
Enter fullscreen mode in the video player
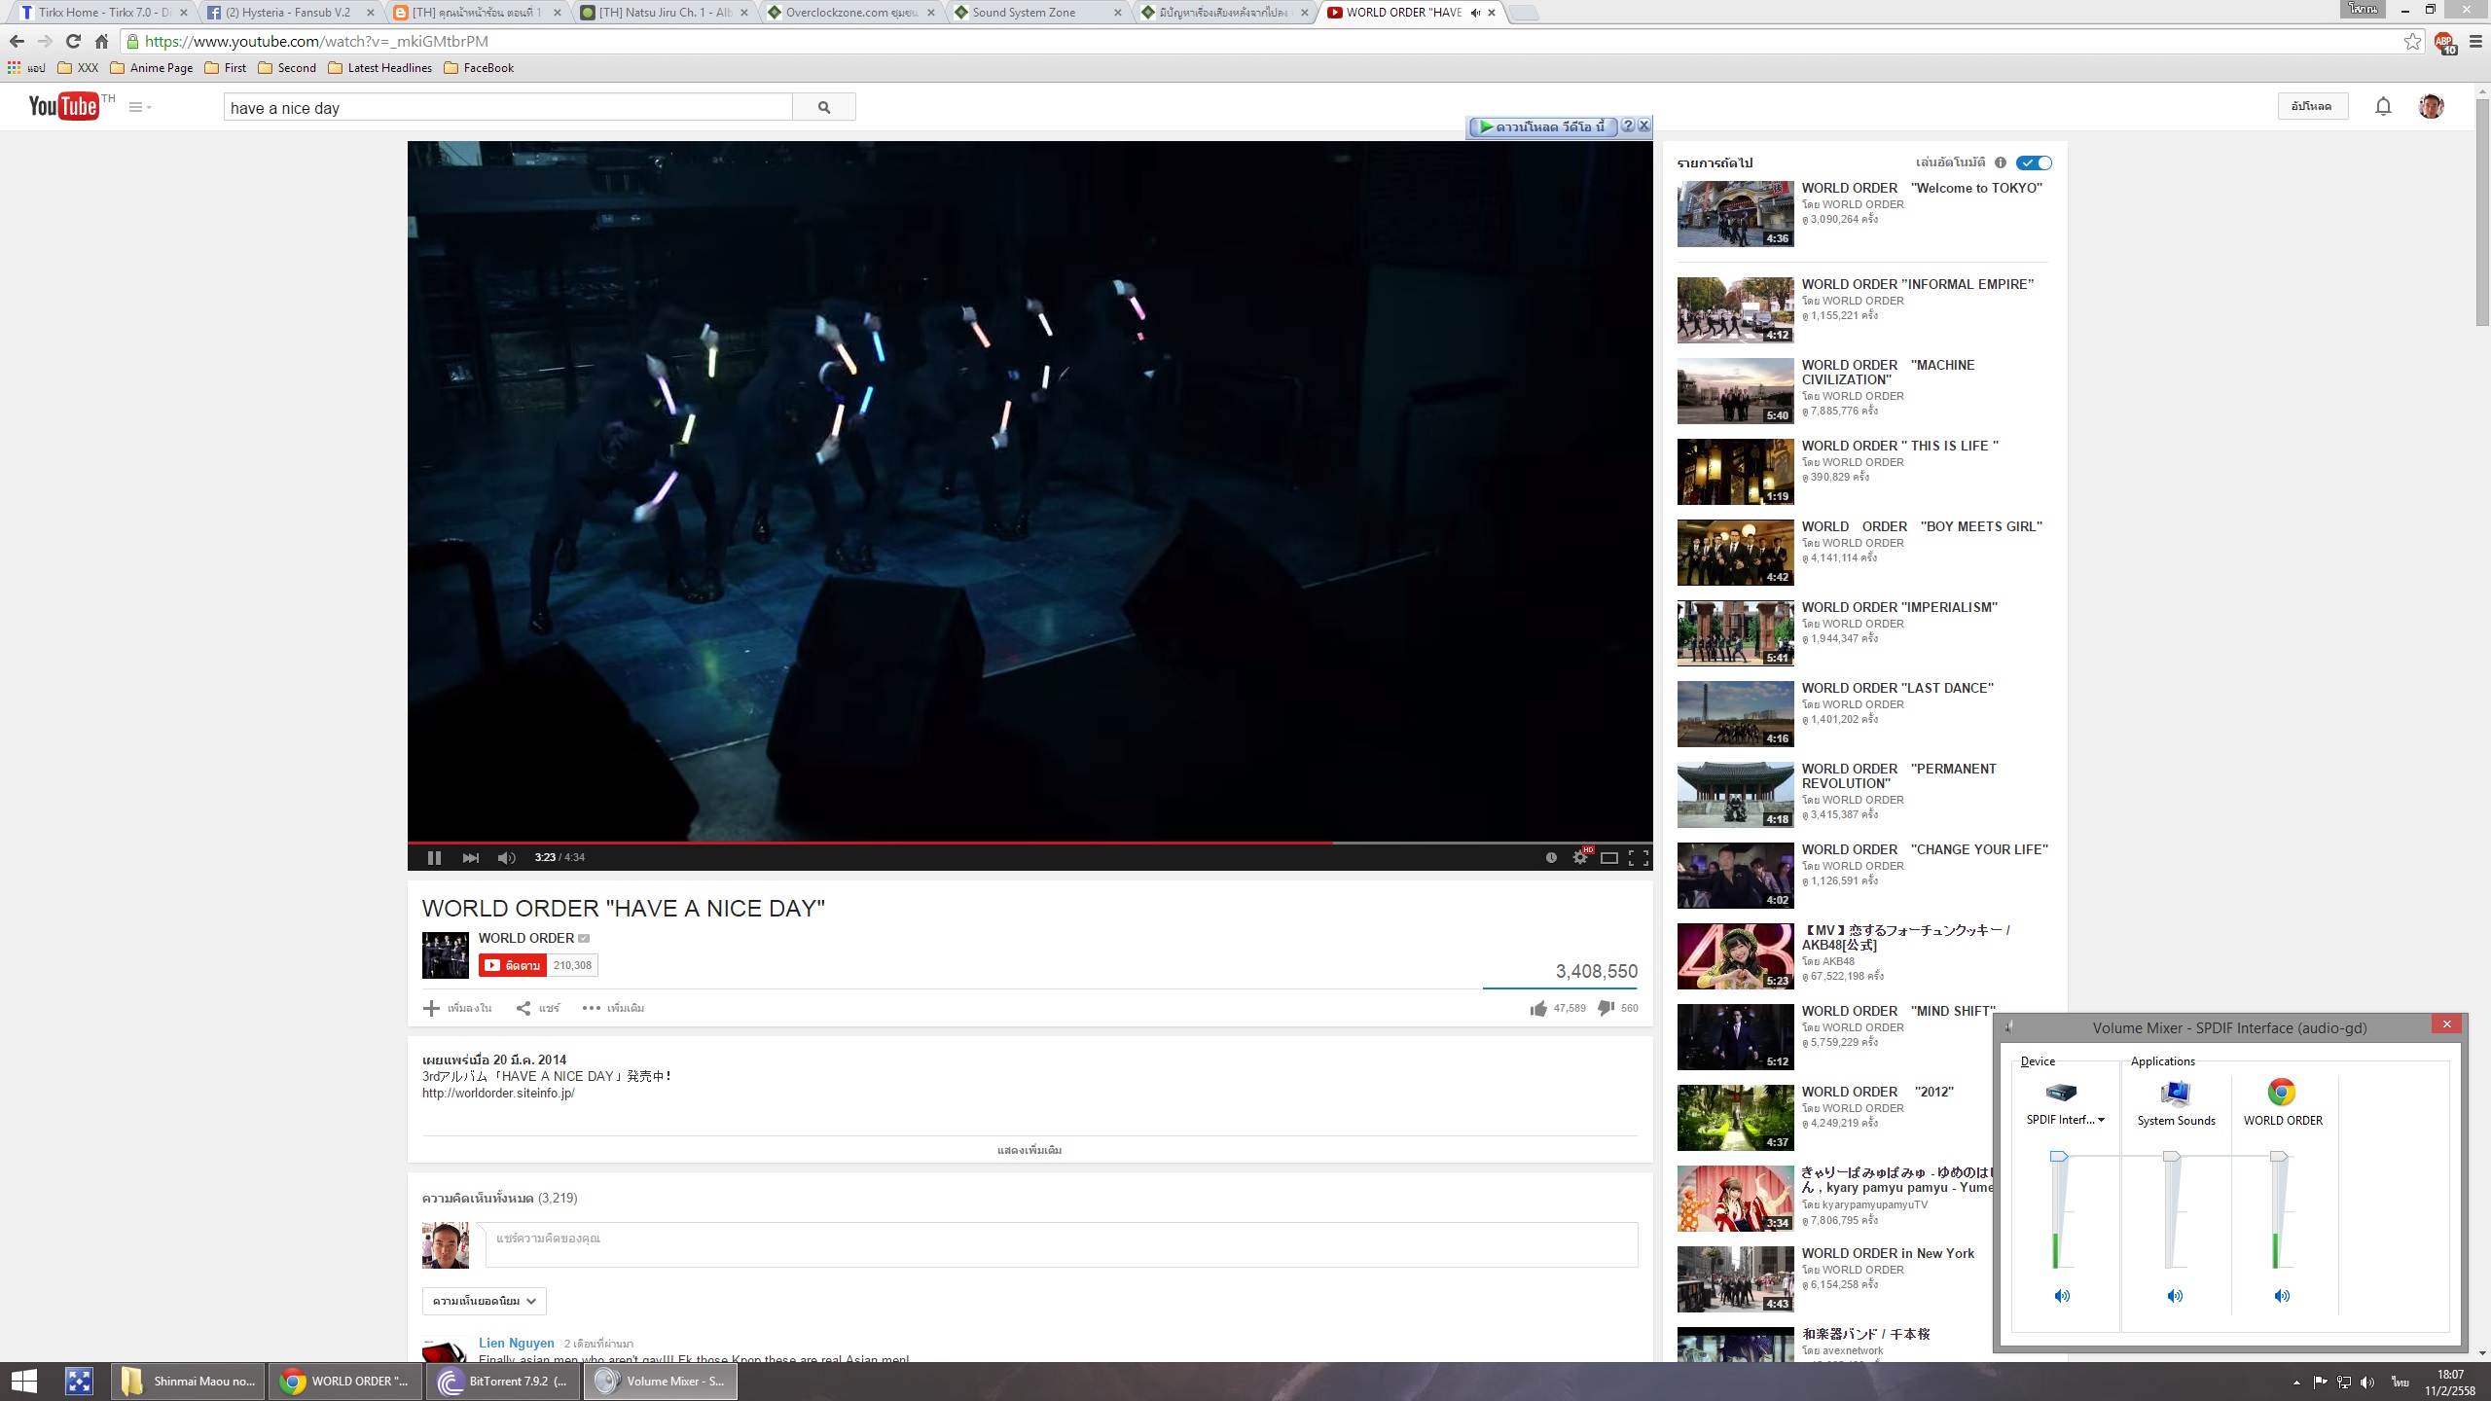1639,857
